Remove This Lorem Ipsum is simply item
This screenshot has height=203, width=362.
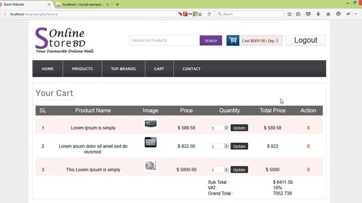(x=308, y=170)
